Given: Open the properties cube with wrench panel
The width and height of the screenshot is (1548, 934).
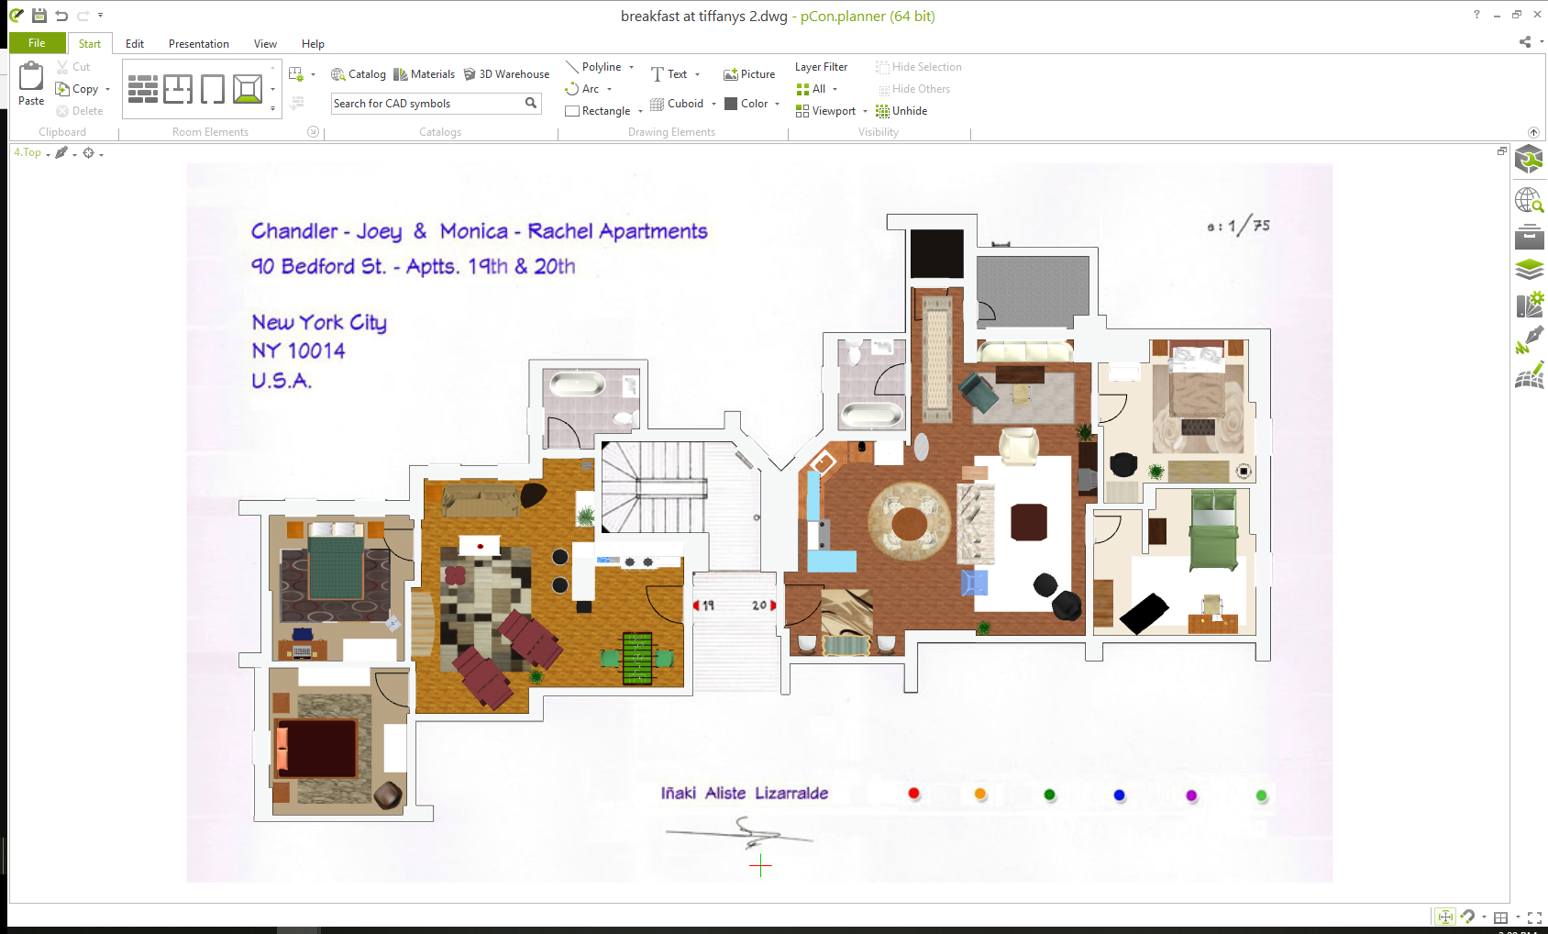Looking at the screenshot, I should pos(1529,160).
